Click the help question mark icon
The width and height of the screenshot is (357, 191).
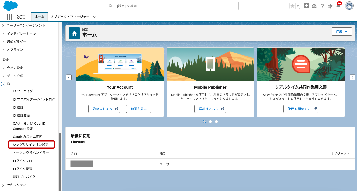click(x=322, y=6)
